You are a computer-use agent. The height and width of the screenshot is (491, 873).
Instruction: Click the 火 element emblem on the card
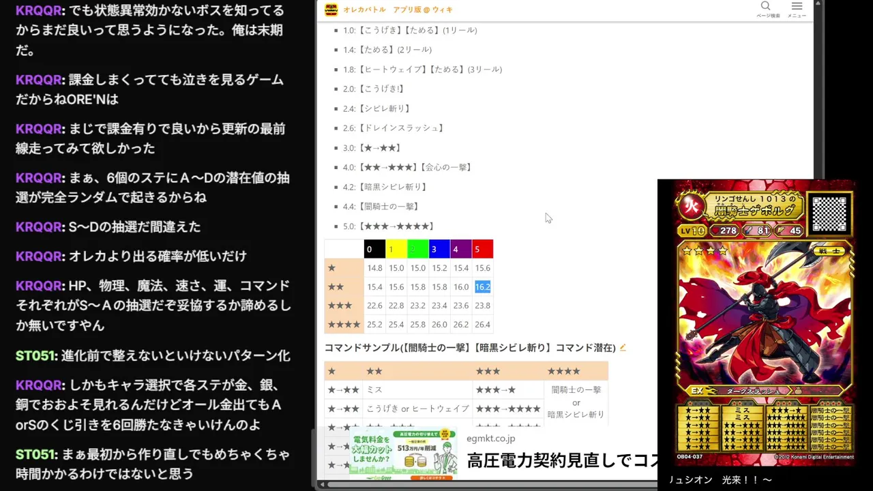point(691,207)
